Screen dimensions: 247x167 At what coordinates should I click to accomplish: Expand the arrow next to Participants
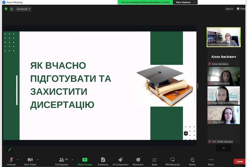tap(72, 159)
